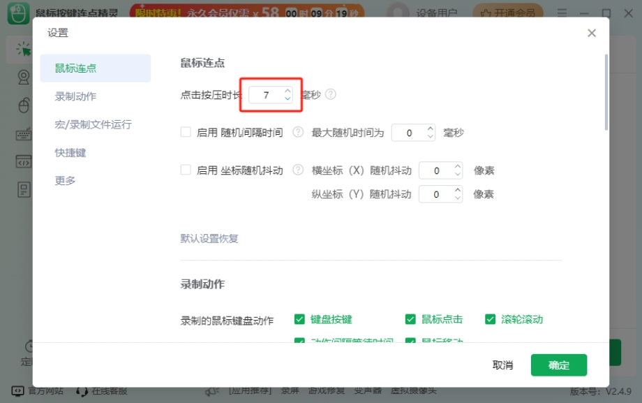
Task: Decrease 横坐标 (X) jitter with down arrow
Action: pos(458,175)
